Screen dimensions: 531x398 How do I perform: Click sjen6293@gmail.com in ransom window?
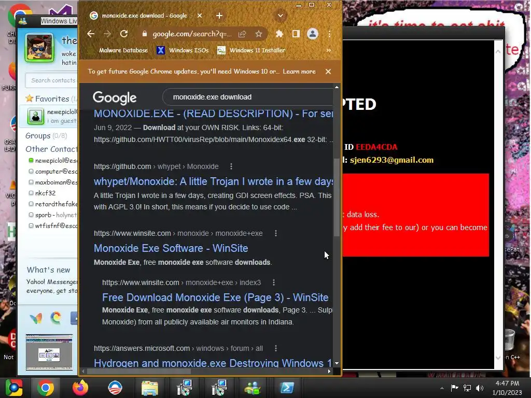pos(392,160)
